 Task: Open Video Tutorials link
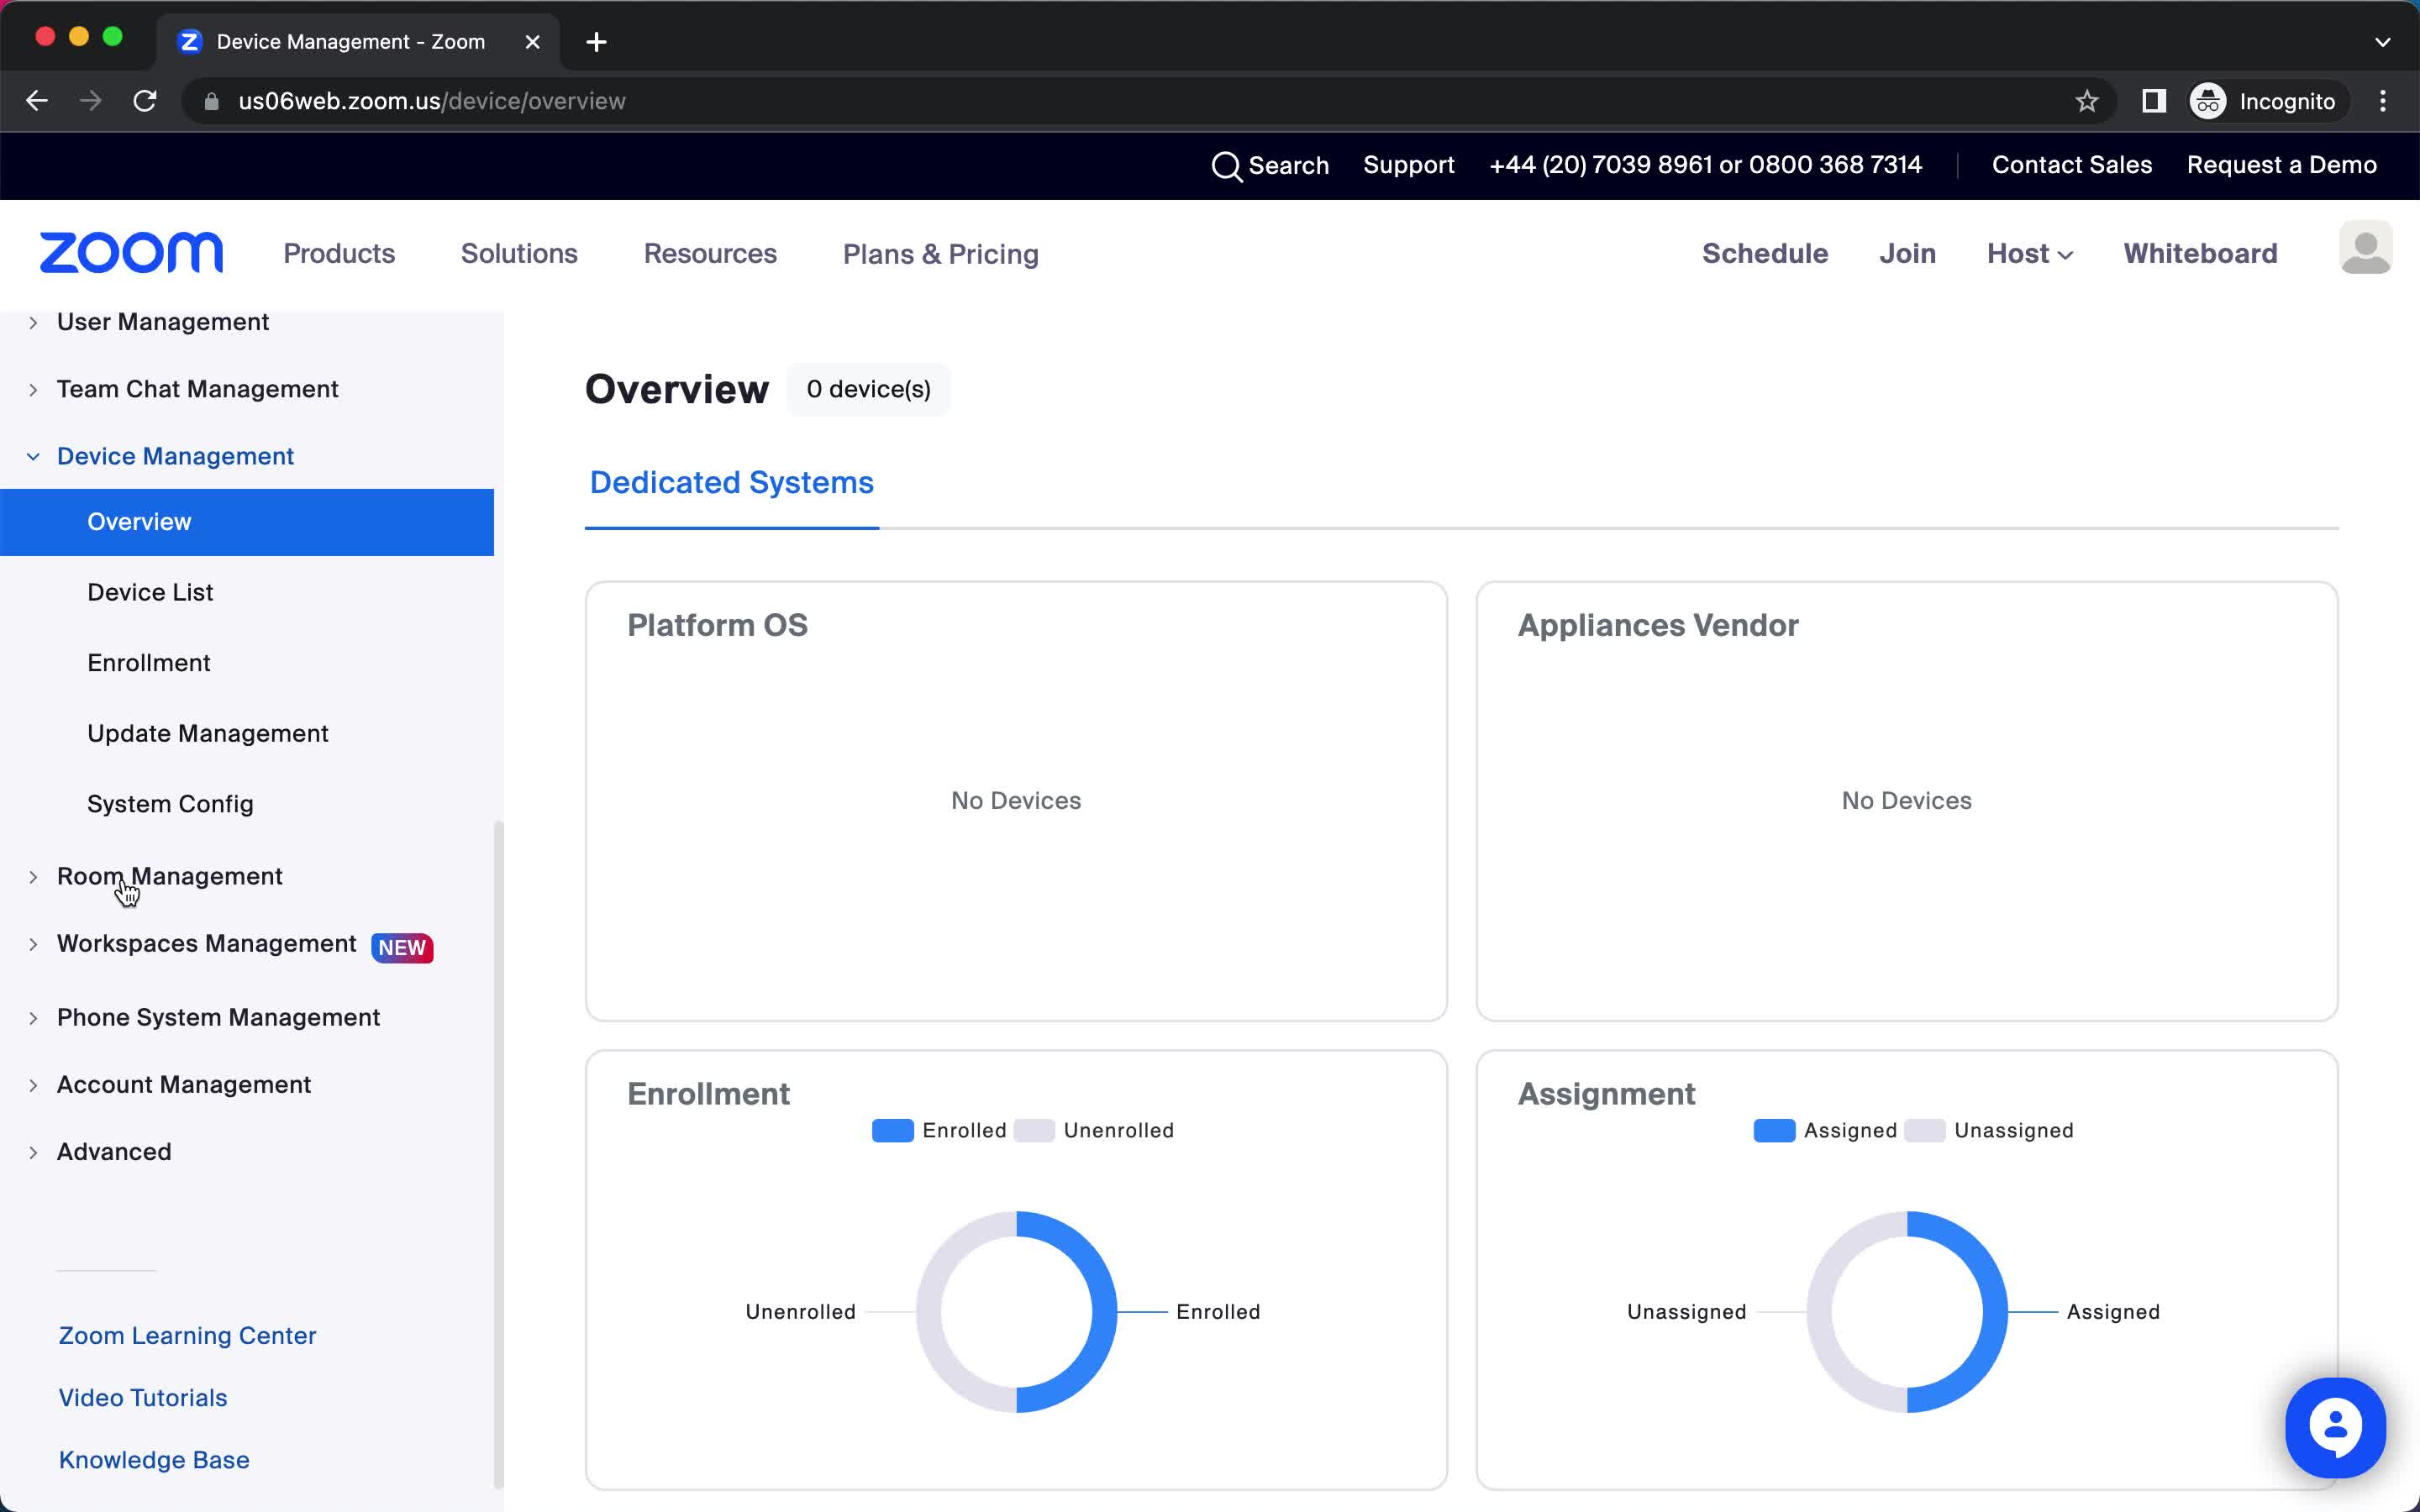click(143, 1398)
